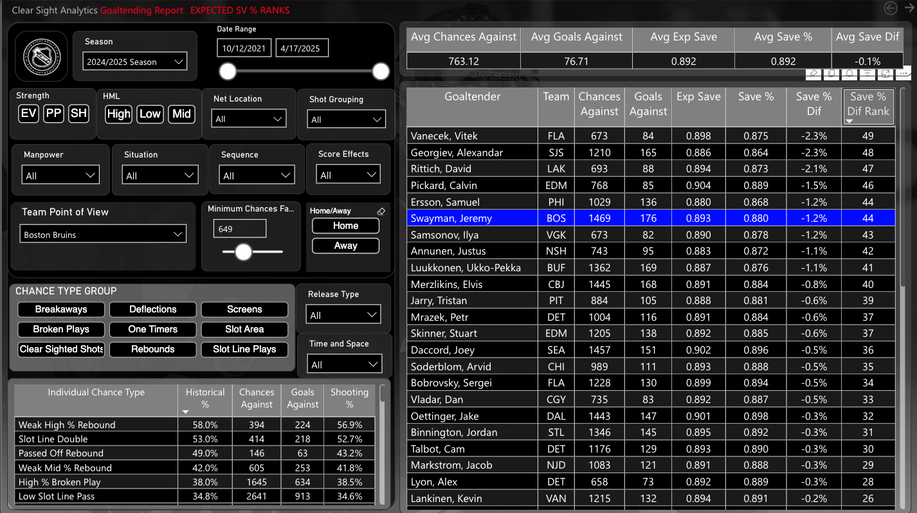The height and width of the screenshot is (513, 917).
Task: Open the more options ellipsis menu
Action: (903, 73)
